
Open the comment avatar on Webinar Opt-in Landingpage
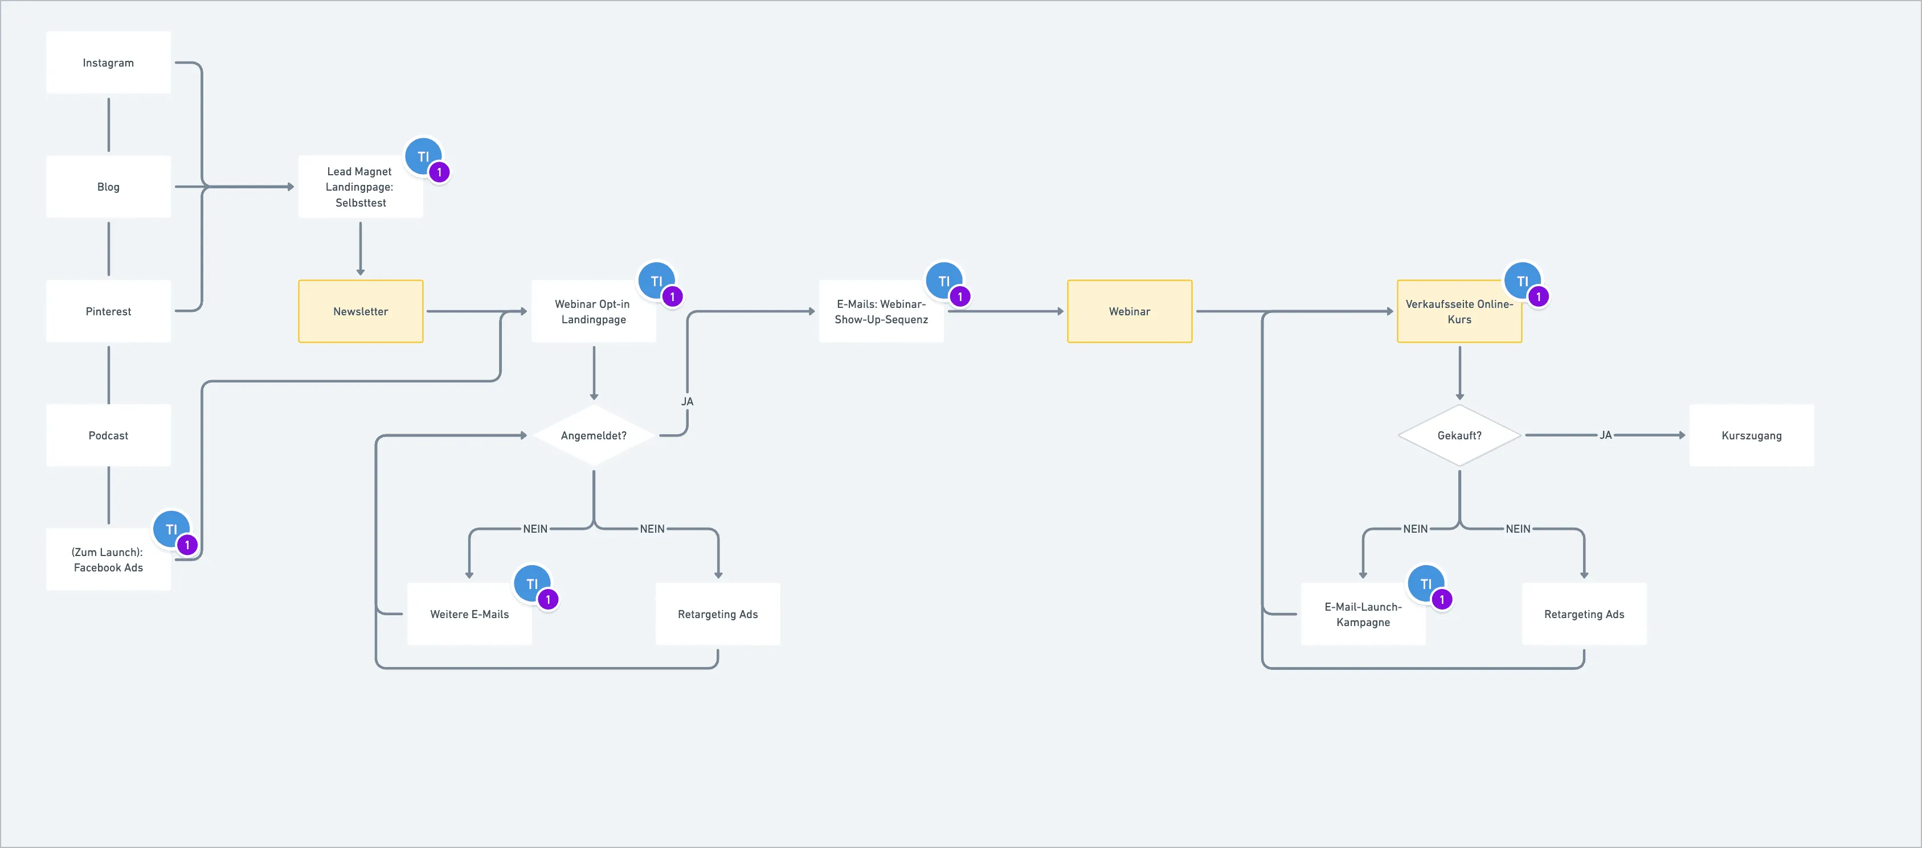point(657,281)
